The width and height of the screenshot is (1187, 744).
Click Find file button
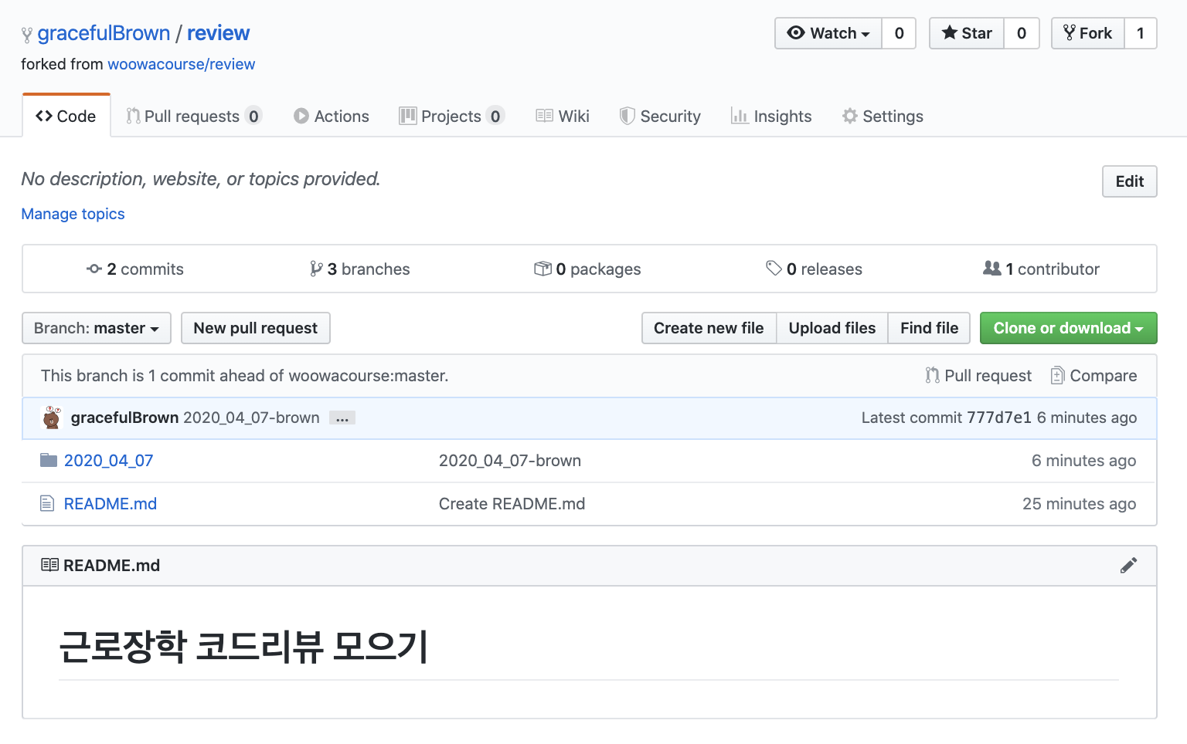click(x=929, y=328)
